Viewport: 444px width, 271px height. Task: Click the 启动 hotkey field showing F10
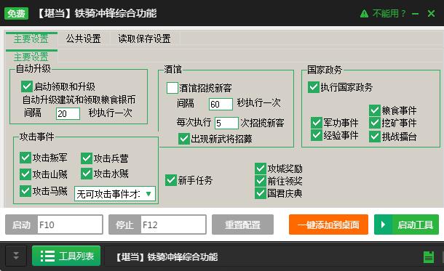70,225
